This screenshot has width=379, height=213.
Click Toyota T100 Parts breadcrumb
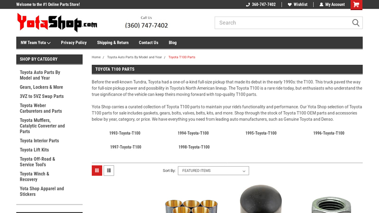point(182,57)
